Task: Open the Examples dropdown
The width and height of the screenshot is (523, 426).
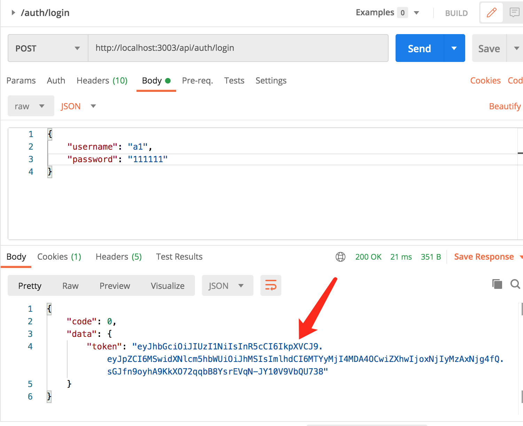Action: tap(387, 13)
